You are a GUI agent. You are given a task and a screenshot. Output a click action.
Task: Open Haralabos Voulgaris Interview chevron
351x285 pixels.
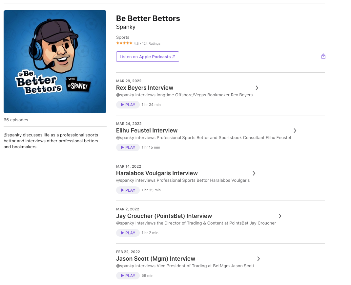254,173
